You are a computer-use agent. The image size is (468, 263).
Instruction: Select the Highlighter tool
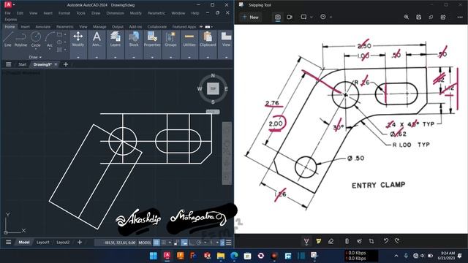pyautogui.click(x=319, y=241)
